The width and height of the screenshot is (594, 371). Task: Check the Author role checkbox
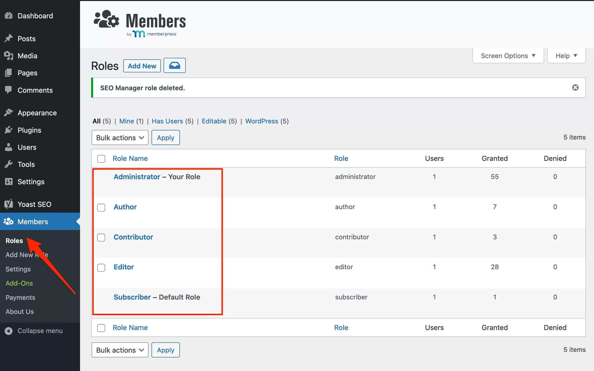[x=101, y=207]
